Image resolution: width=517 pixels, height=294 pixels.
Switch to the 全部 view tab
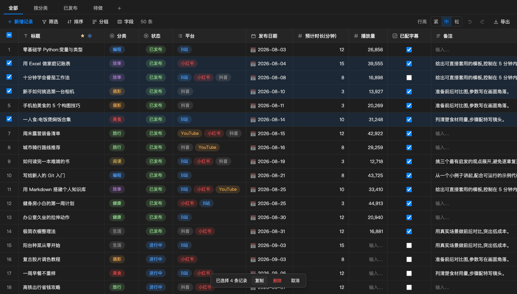(x=13, y=8)
